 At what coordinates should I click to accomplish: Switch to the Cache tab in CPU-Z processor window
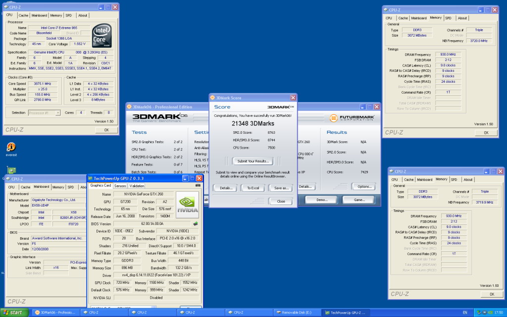(23, 15)
